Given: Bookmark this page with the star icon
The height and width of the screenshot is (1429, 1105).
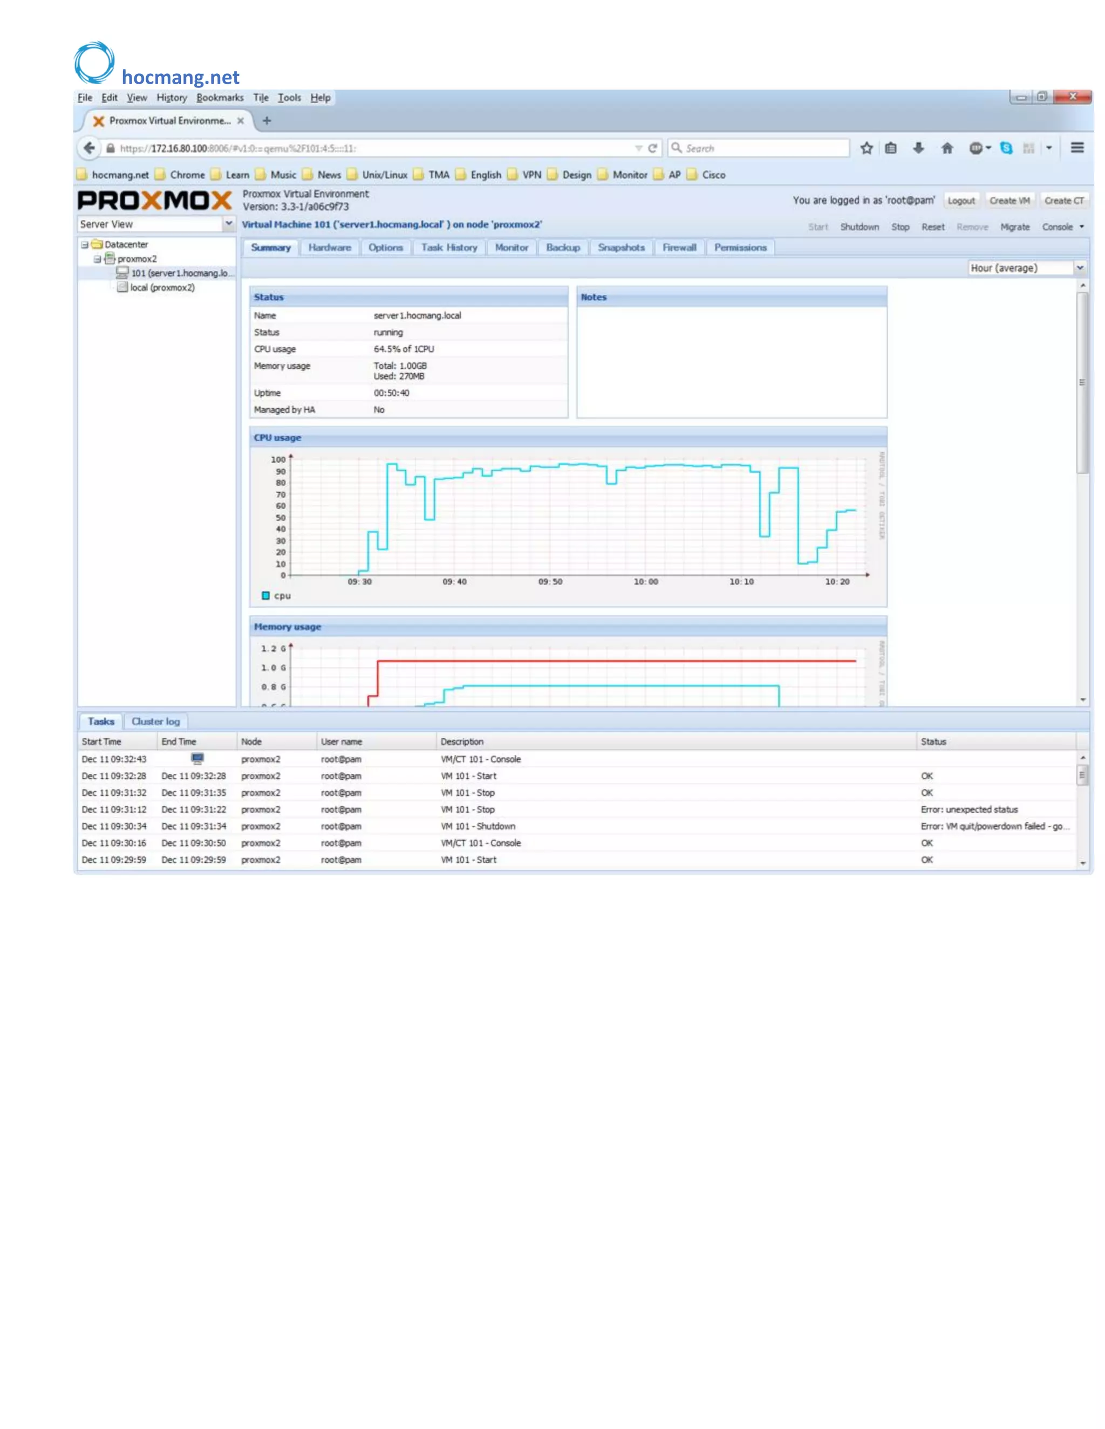Looking at the screenshot, I should click(x=866, y=148).
